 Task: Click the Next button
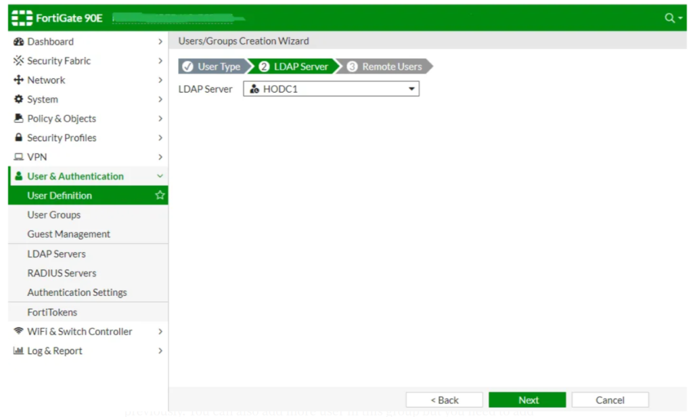click(527, 400)
